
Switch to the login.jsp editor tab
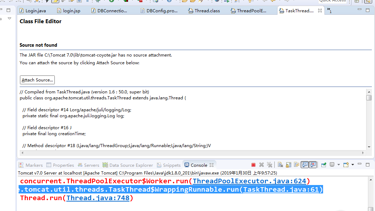click(x=69, y=11)
